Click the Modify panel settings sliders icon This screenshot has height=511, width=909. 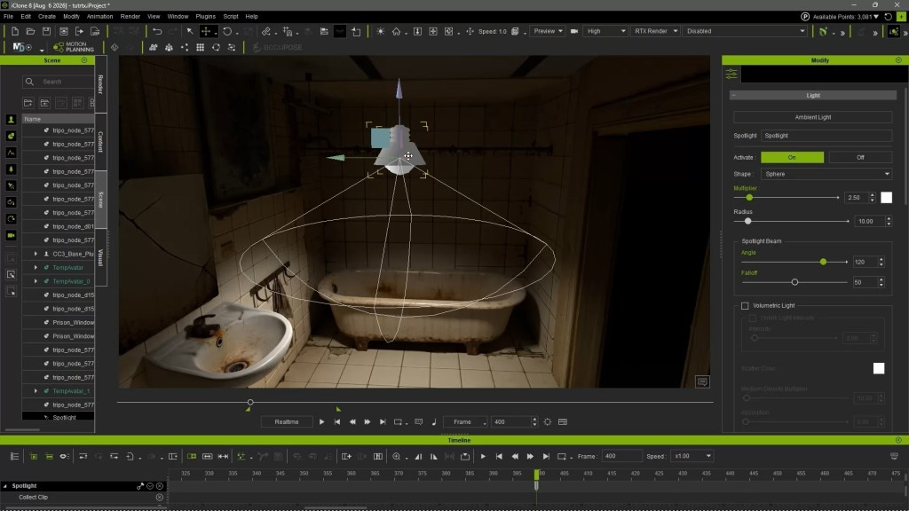[731, 75]
